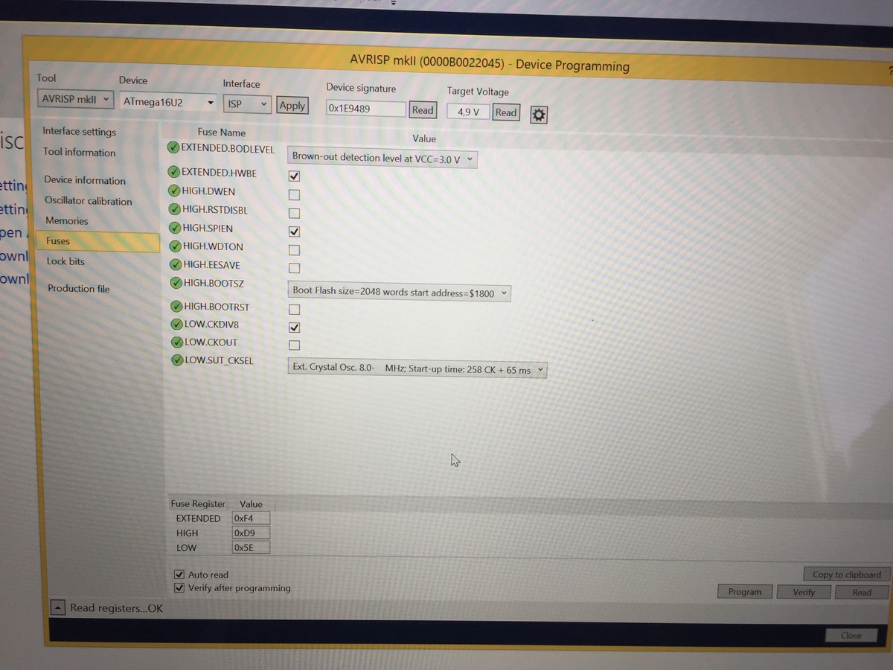Click the Read registers...OK status text
893x670 pixels.
(x=116, y=608)
